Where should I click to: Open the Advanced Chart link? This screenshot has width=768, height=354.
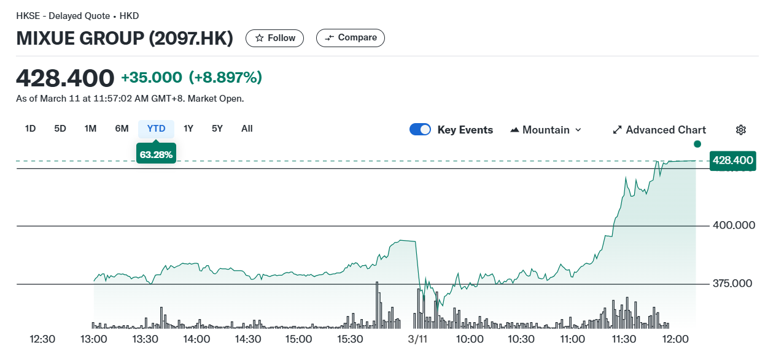pyautogui.click(x=665, y=130)
